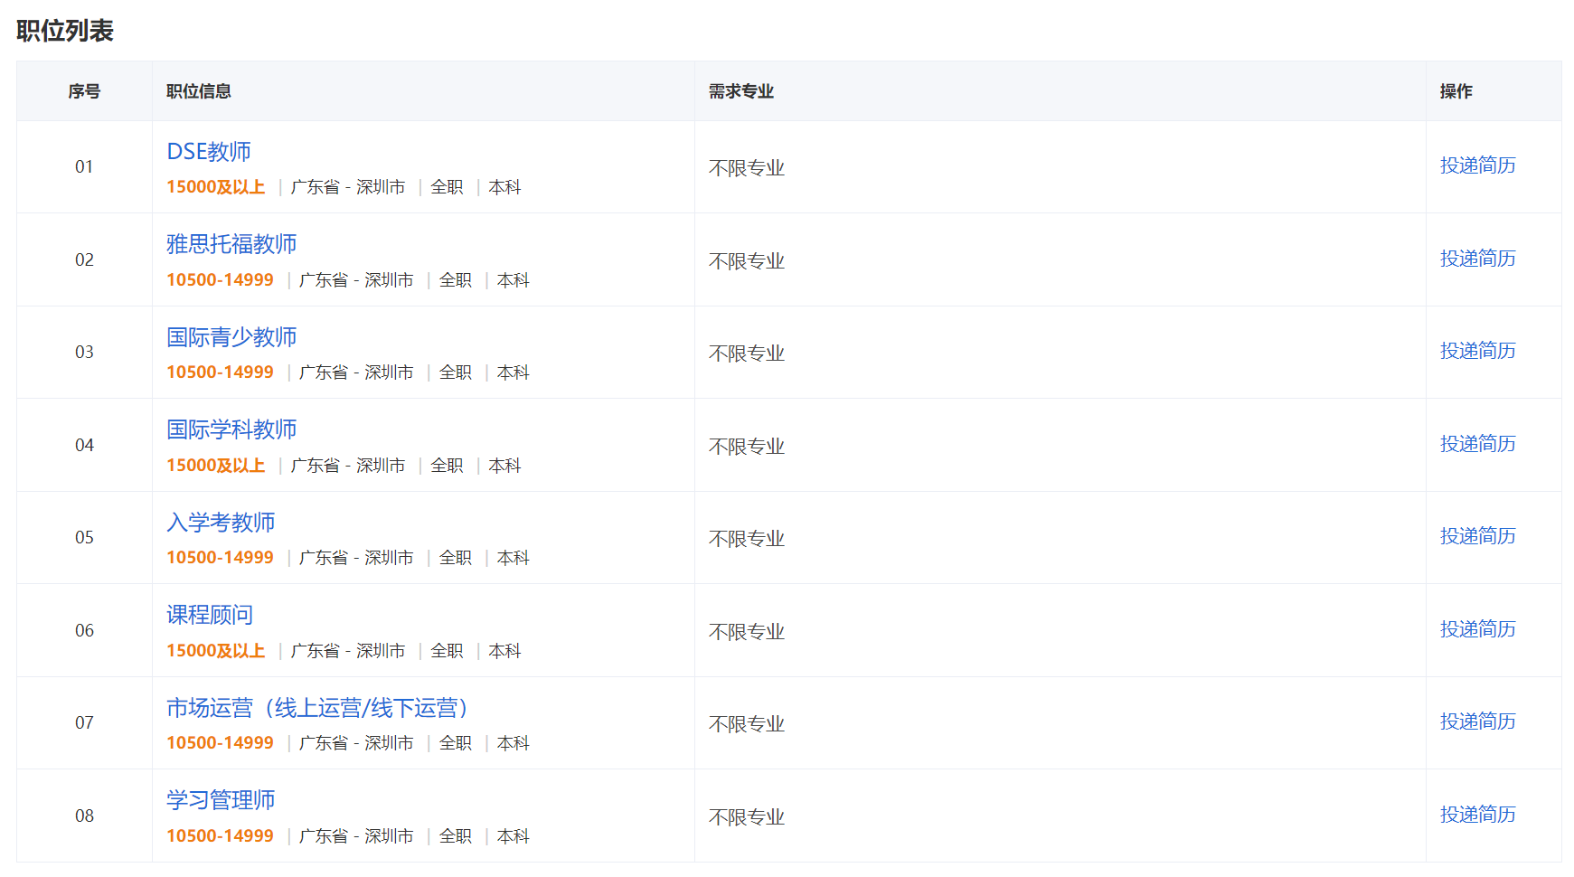The width and height of the screenshot is (1574, 877).
Task: Click the 职位信息 column header
Action: coord(199,91)
